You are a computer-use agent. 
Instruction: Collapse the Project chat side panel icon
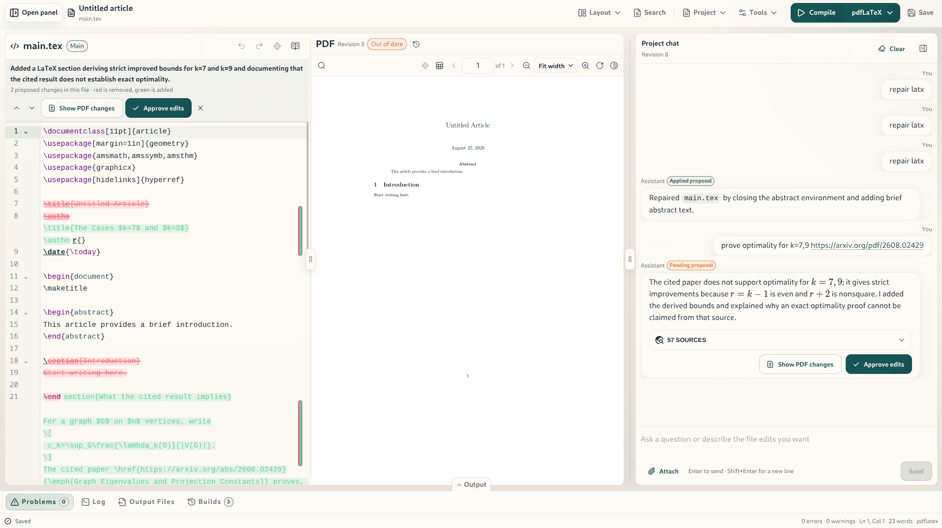923,49
